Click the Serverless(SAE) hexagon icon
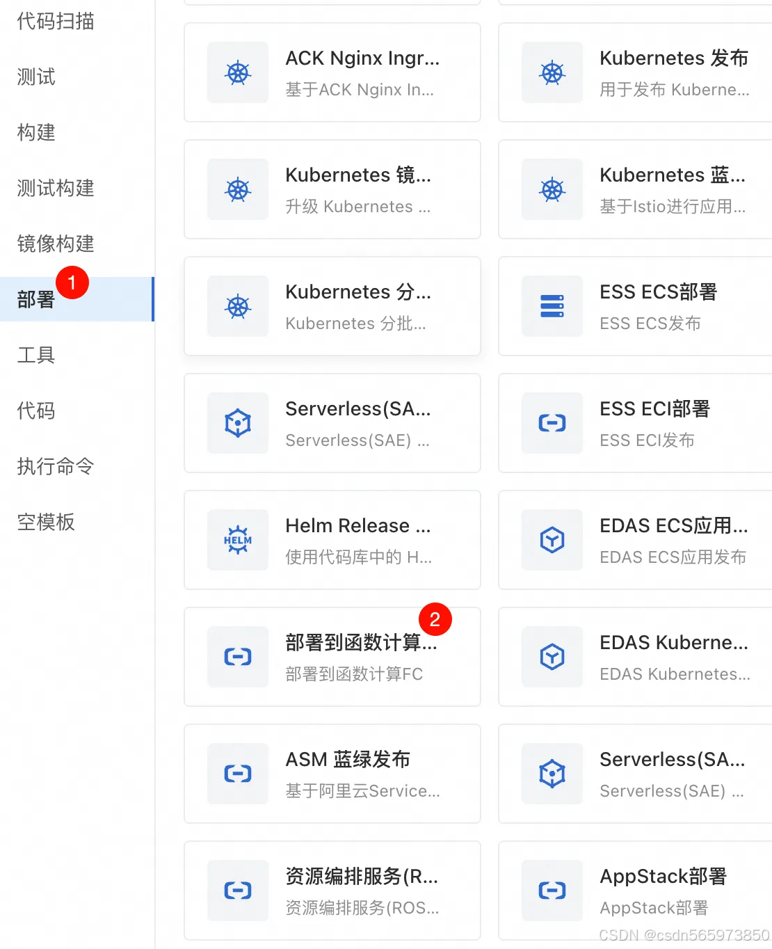The height and width of the screenshot is (949, 772). point(238,423)
